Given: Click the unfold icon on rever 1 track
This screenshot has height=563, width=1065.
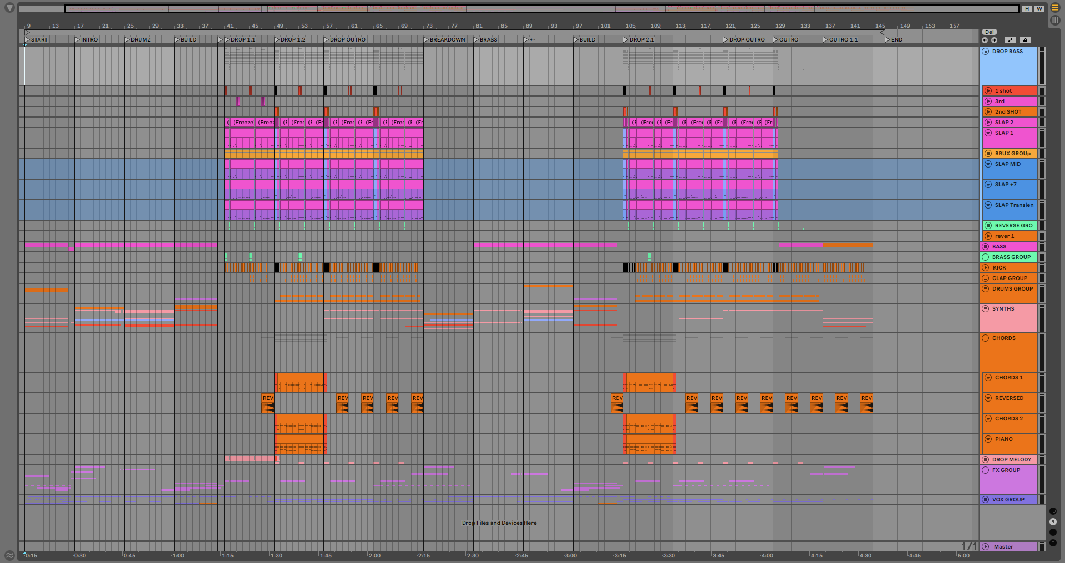Looking at the screenshot, I should pos(988,236).
